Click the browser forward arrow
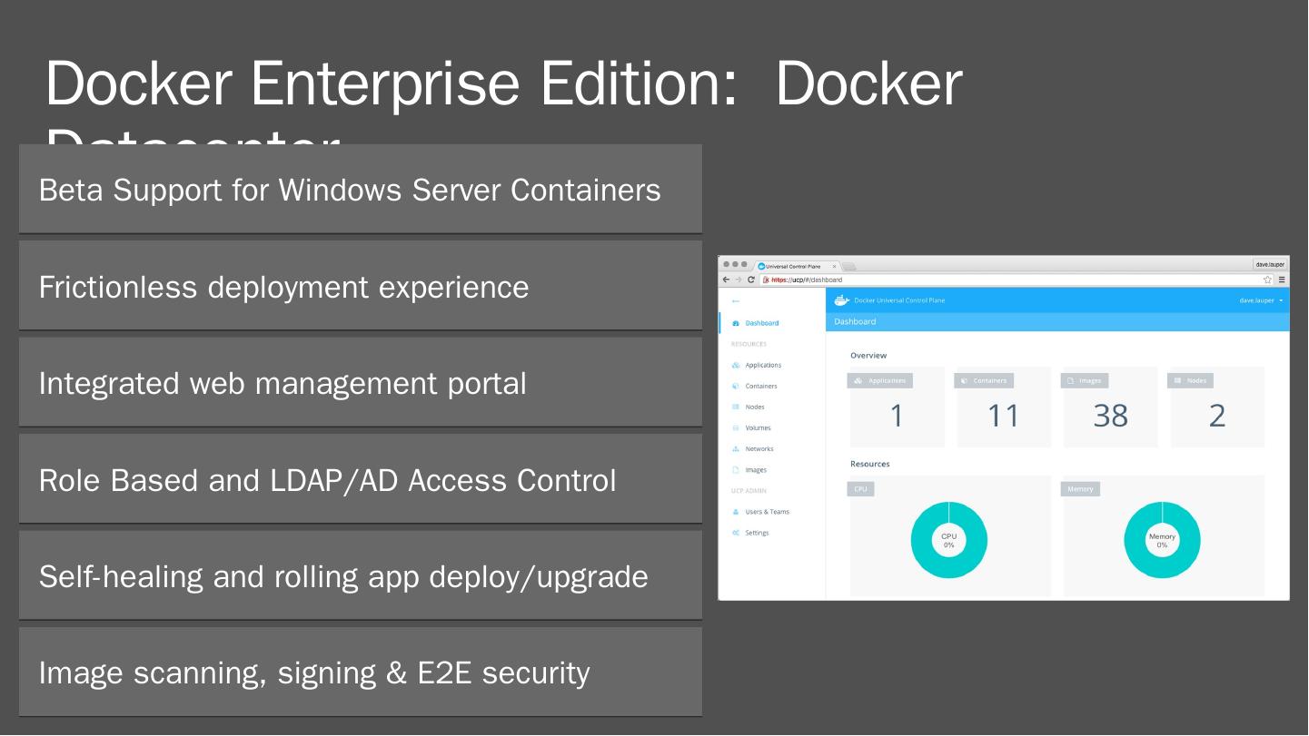The width and height of the screenshot is (1309, 736). (x=738, y=280)
